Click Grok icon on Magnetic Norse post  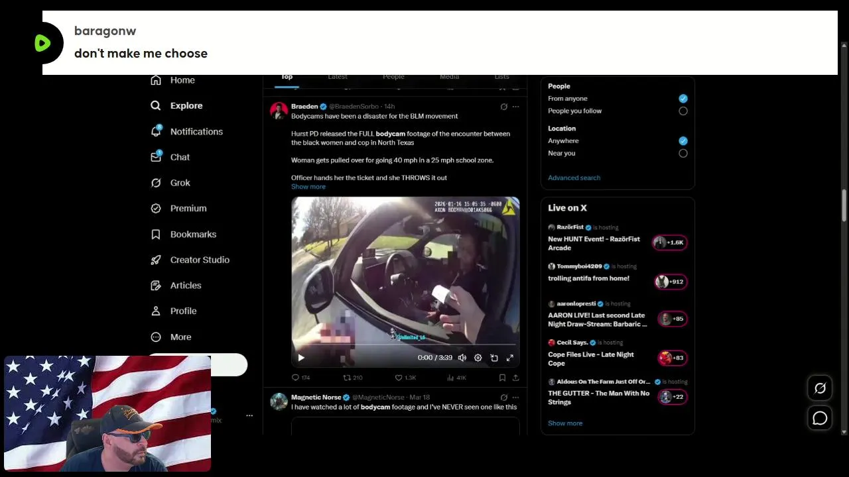pos(503,397)
